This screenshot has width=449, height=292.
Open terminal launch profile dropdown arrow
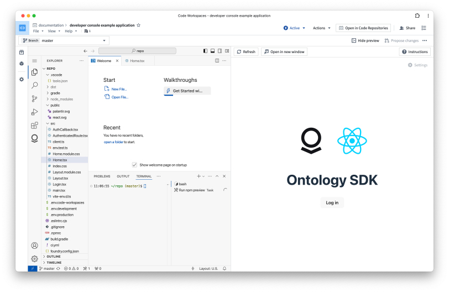pos(203,176)
